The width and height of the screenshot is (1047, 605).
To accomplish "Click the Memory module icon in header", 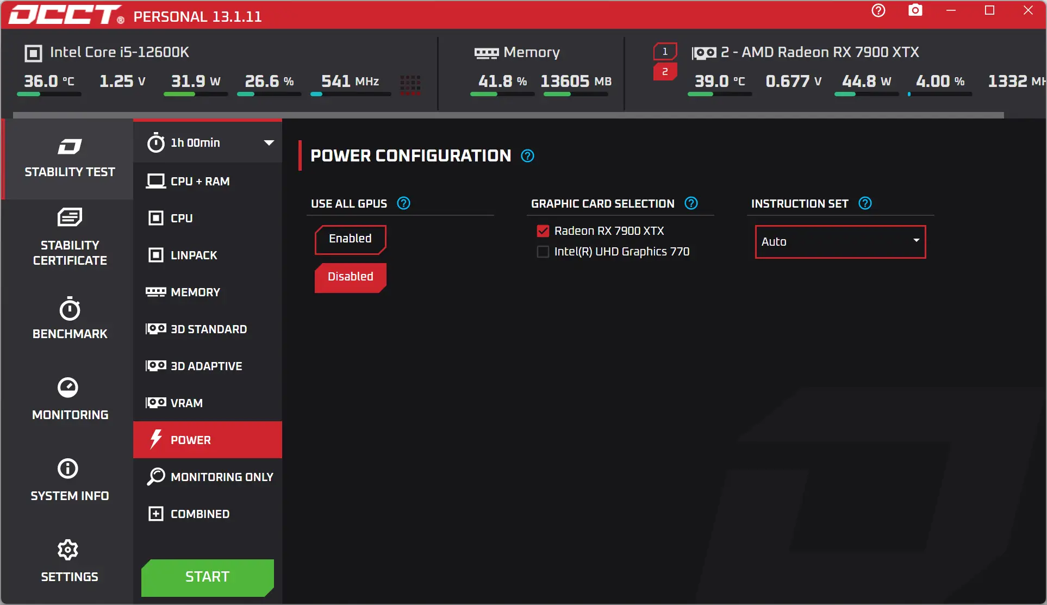I will pos(486,53).
